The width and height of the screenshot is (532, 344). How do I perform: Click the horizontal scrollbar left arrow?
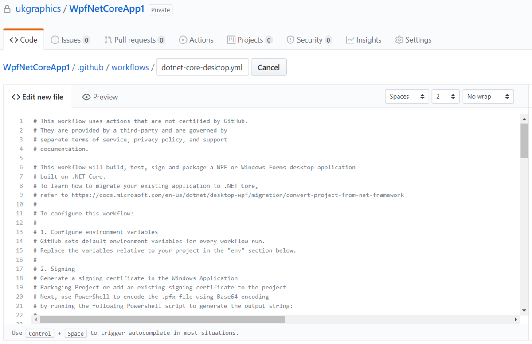(x=36, y=319)
